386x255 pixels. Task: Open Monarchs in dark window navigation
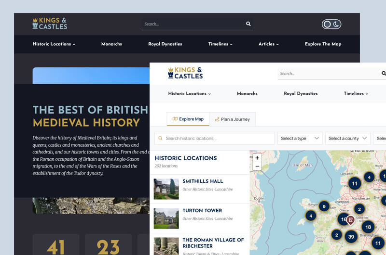click(x=111, y=44)
